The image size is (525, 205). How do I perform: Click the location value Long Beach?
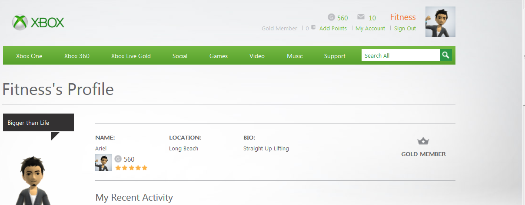(x=183, y=148)
